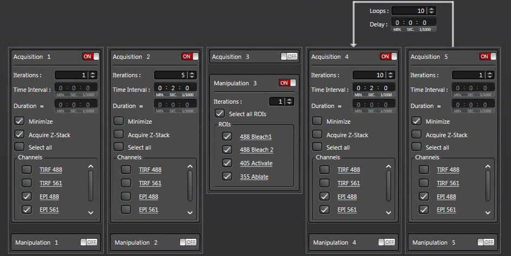
Task: Click the Loops stepper arrows
Action: pyautogui.click(x=431, y=11)
